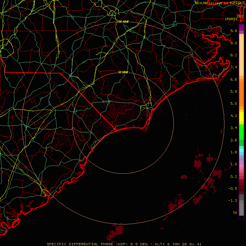Click the 9.8 scale value
246x246 pixels.
[x=234, y=31]
